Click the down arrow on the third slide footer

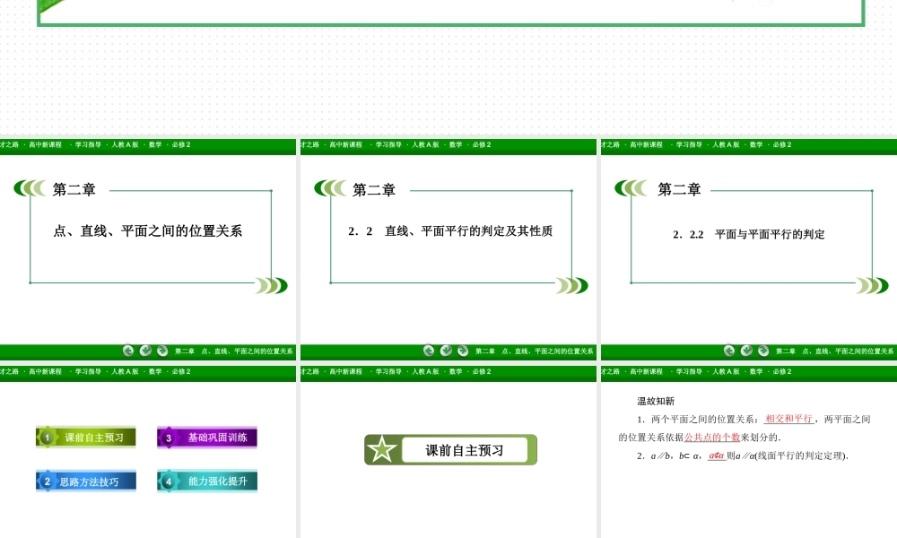745,350
